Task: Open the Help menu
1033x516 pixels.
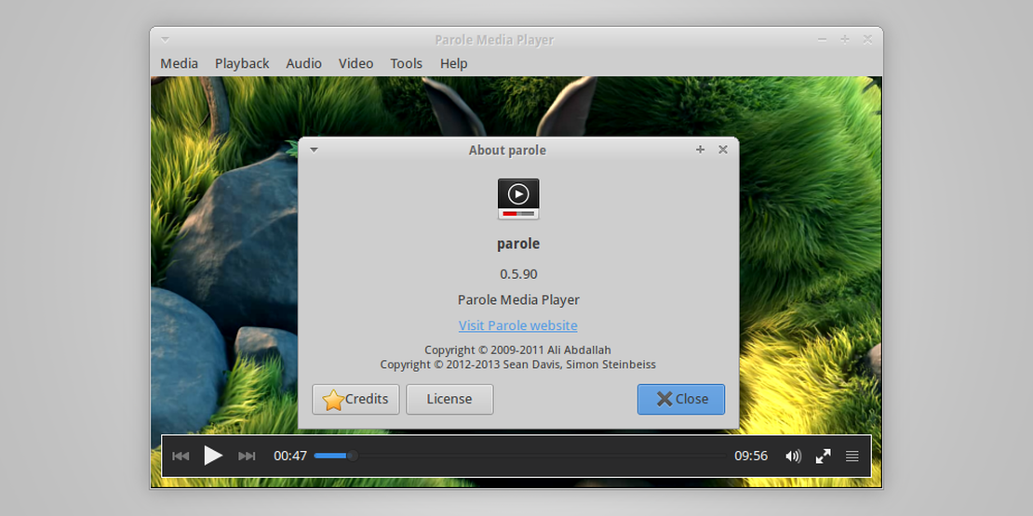Action: 454,63
